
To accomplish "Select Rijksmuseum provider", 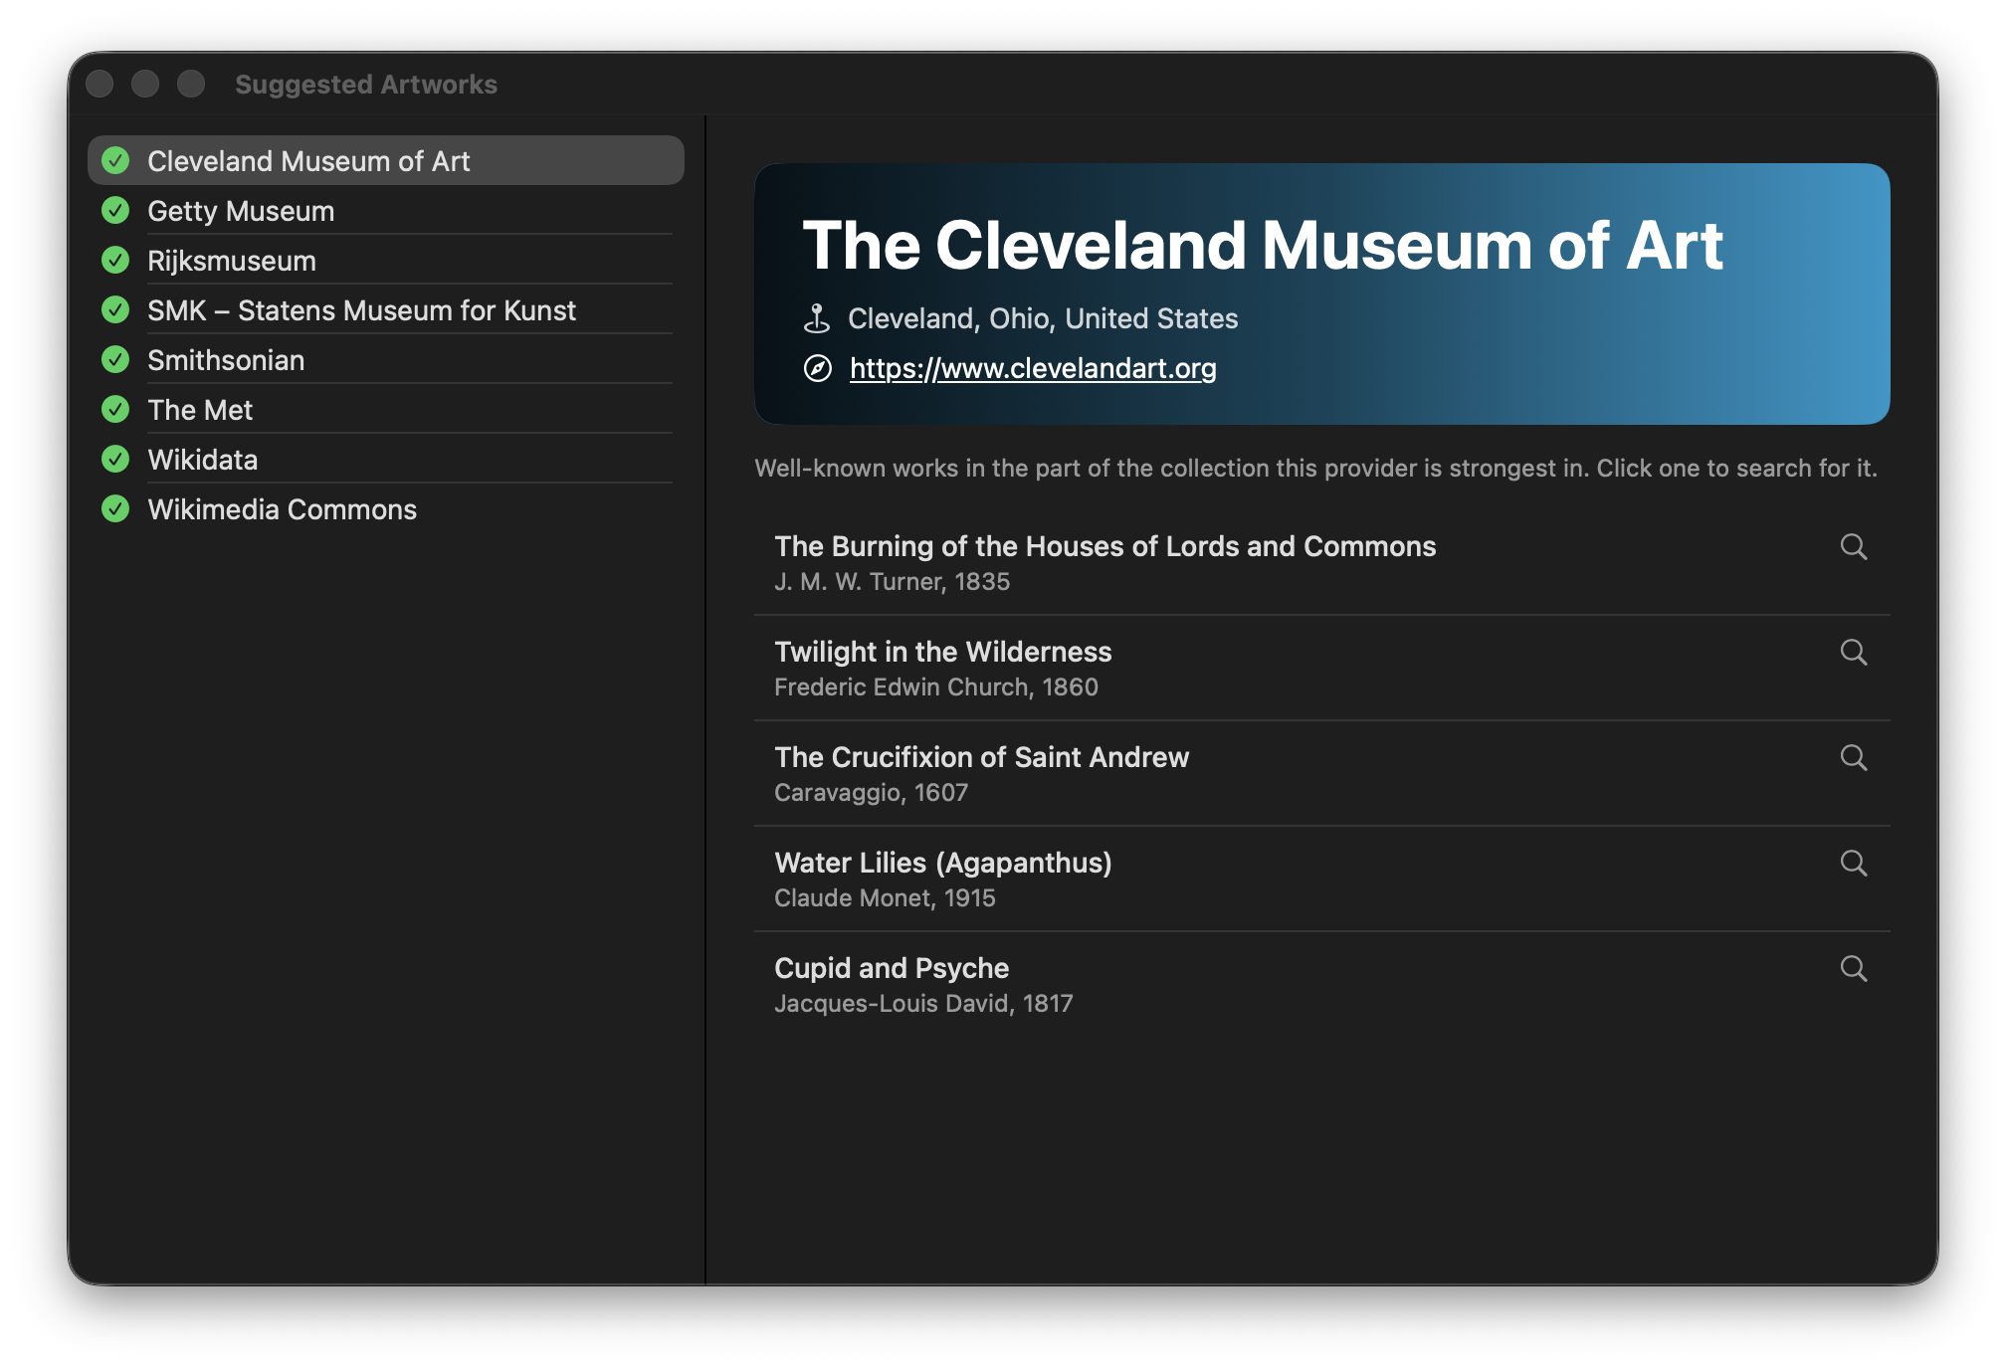I will (386, 260).
